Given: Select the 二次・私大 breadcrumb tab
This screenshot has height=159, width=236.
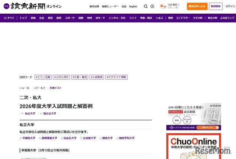Looking at the screenshot, I should click(x=39, y=88).
